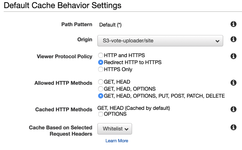The width and height of the screenshot is (242, 150).
Task: Select the GET, HEAD only methods option
Action: point(101,82)
